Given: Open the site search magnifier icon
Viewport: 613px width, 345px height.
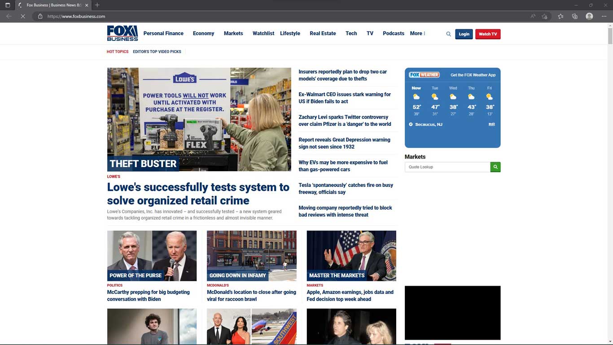Looking at the screenshot, I should tap(448, 34).
